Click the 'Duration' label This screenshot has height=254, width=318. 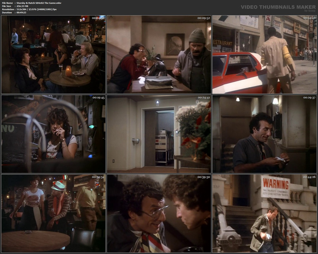pyautogui.click(x=7, y=13)
